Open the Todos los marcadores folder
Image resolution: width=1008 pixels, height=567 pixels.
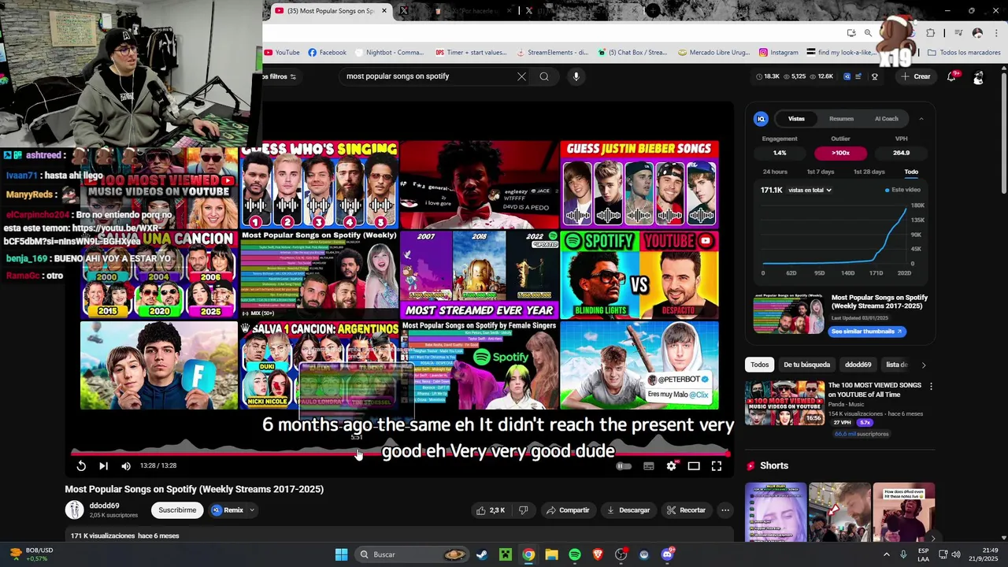tap(964, 53)
